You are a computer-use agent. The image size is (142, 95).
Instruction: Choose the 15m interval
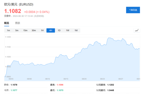coord(25,30)
